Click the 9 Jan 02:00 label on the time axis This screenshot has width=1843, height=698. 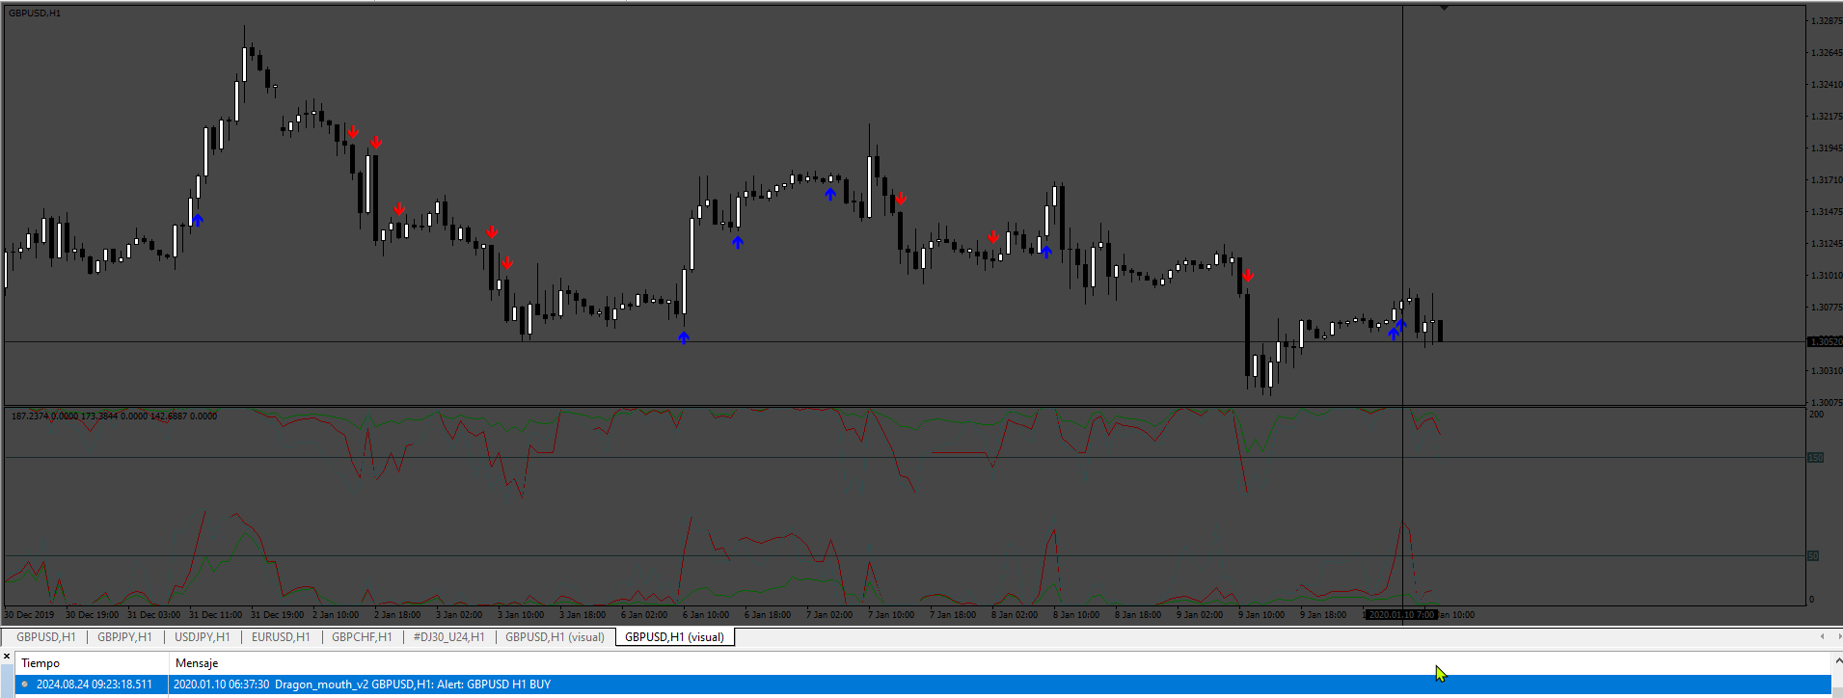(x=1199, y=615)
